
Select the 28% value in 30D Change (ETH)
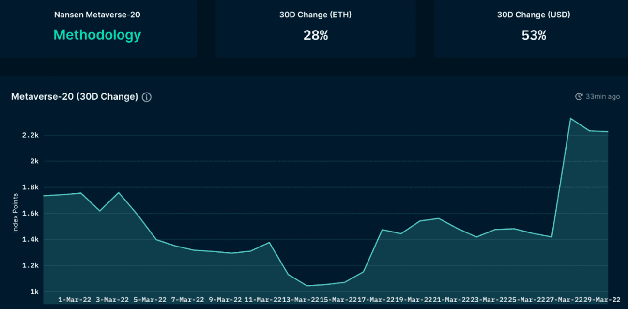(x=316, y=35)
